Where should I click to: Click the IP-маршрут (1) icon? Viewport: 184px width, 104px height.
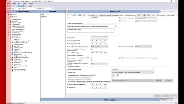(12, 59)
